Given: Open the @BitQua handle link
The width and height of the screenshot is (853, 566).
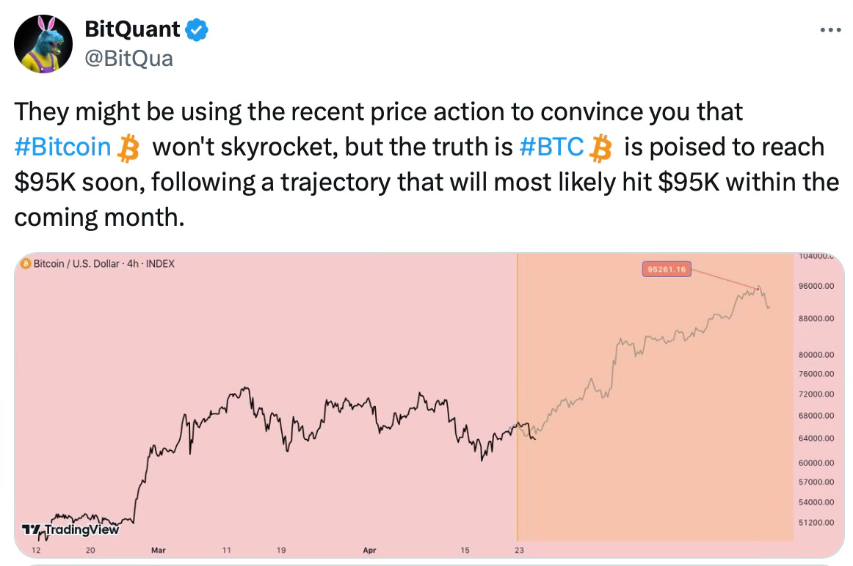Looking at the screenshot, I should click(129, 58).
